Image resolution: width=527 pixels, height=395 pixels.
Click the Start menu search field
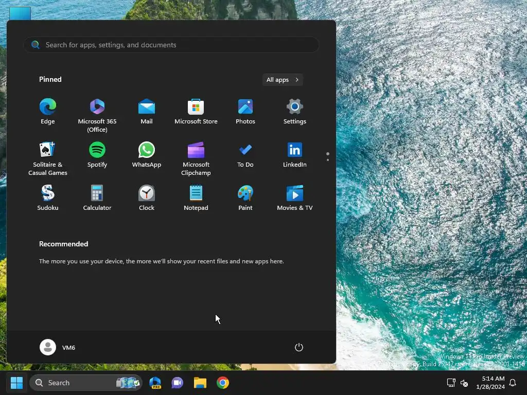(171, 45)
